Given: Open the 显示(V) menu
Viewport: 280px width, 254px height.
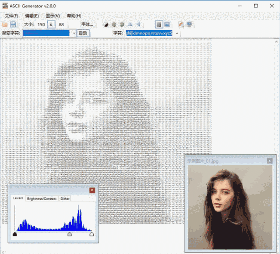Looking at the screenshot, I should pos(53,16).
